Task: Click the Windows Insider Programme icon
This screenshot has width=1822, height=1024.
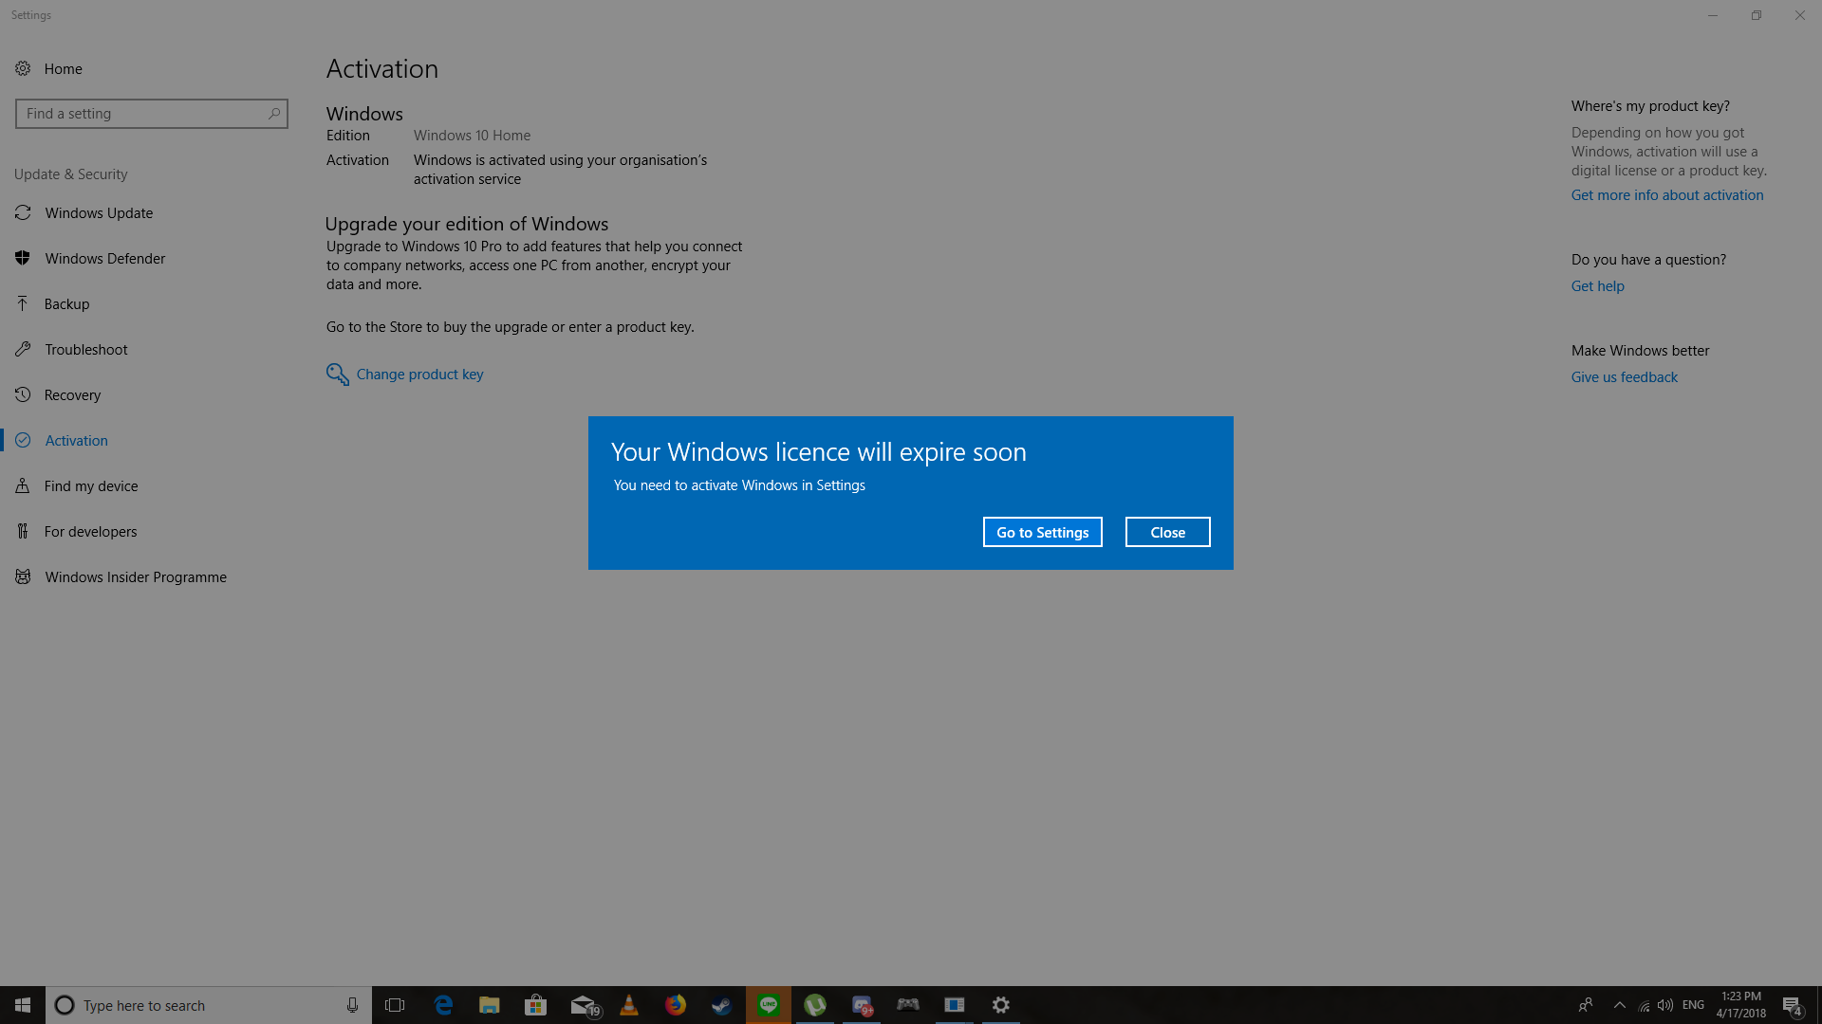Action: 23,576
